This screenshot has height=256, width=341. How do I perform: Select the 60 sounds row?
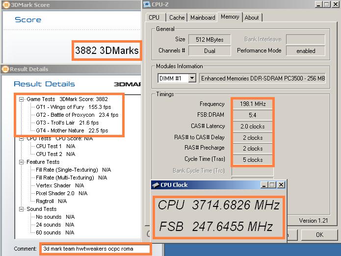(55, 232)
